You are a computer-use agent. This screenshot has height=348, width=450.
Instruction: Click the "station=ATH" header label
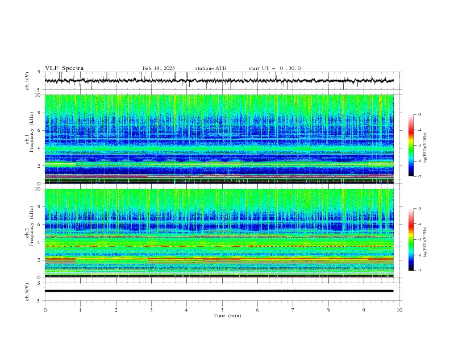pos(211,68)
